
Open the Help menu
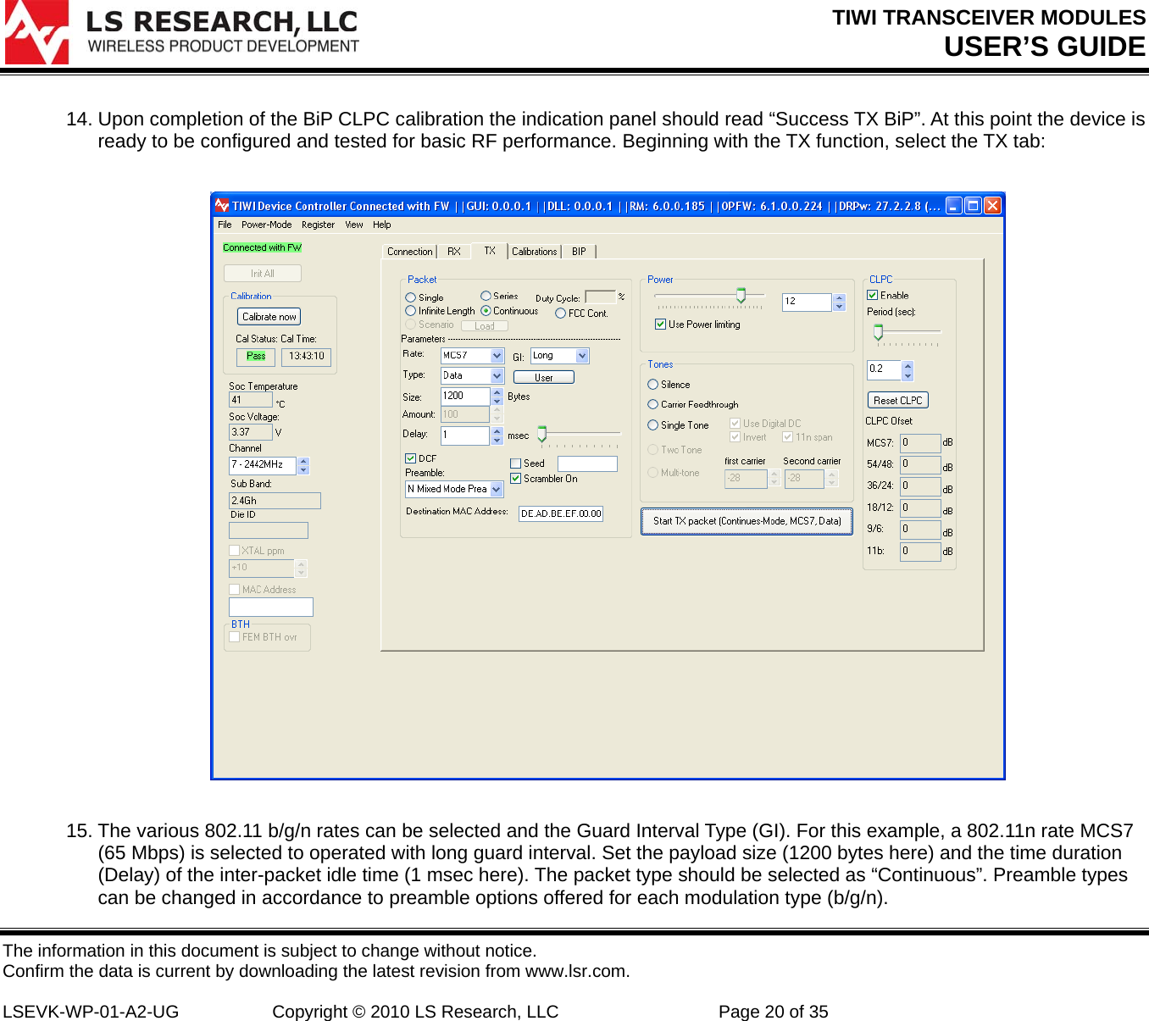pos(382,225)
